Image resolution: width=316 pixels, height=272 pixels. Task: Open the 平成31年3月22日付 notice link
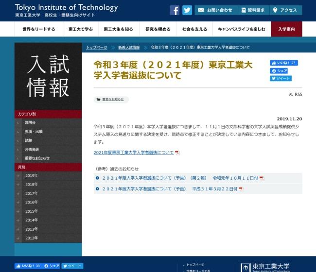tap(170, 189)
